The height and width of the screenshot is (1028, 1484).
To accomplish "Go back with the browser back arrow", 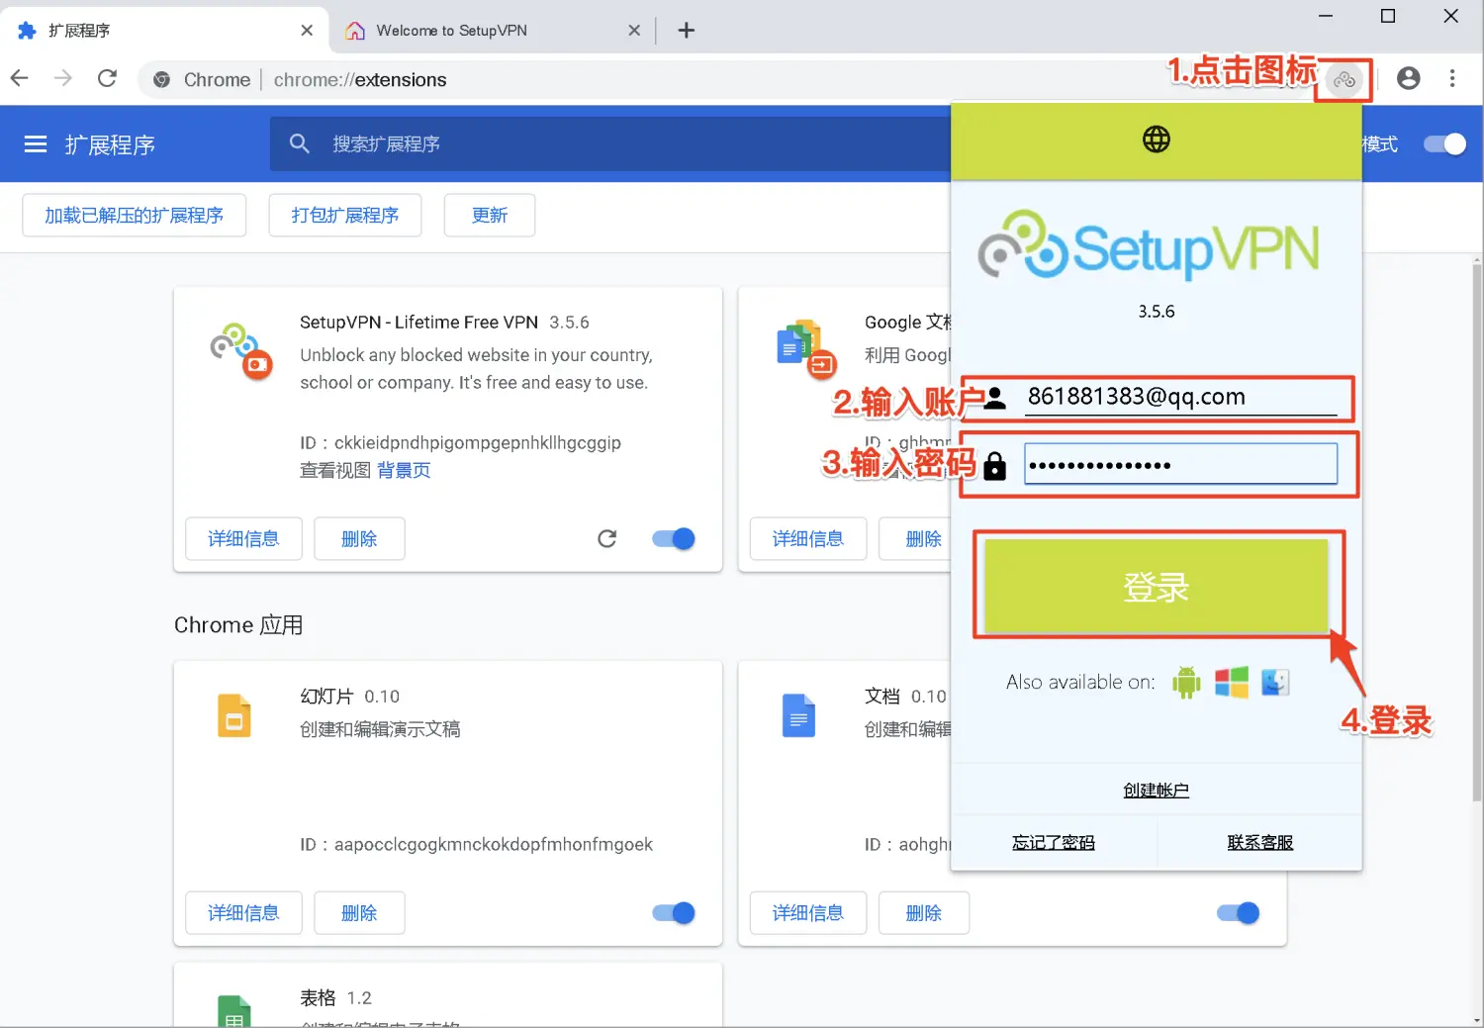I will (20, 78).
